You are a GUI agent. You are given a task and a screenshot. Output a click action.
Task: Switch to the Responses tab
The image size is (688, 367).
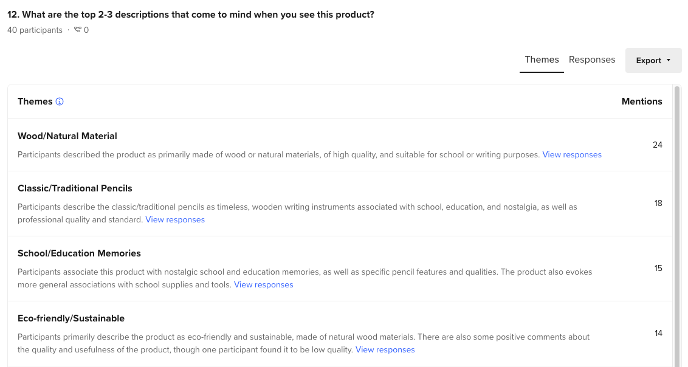click(x=591, y=59)
